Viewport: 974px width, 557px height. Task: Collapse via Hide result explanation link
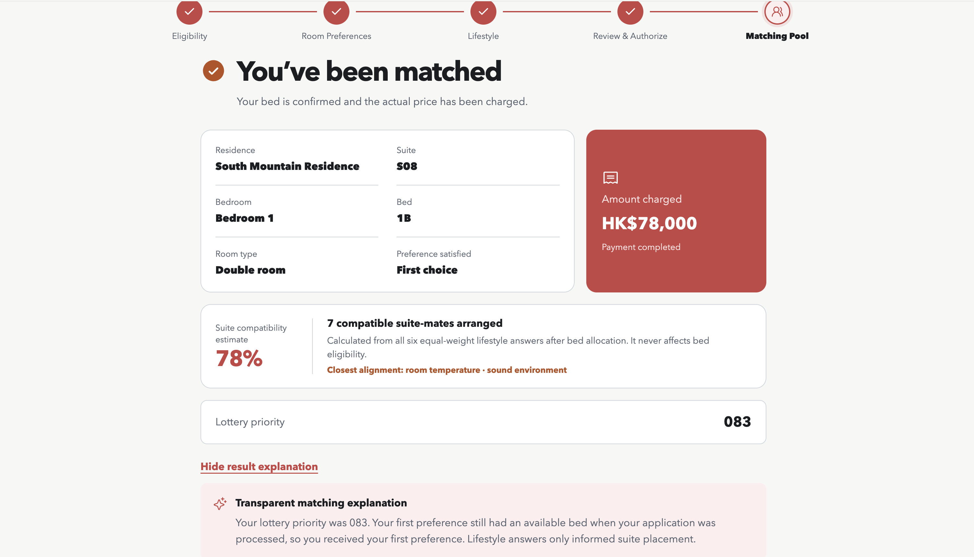tap(259, 466)
